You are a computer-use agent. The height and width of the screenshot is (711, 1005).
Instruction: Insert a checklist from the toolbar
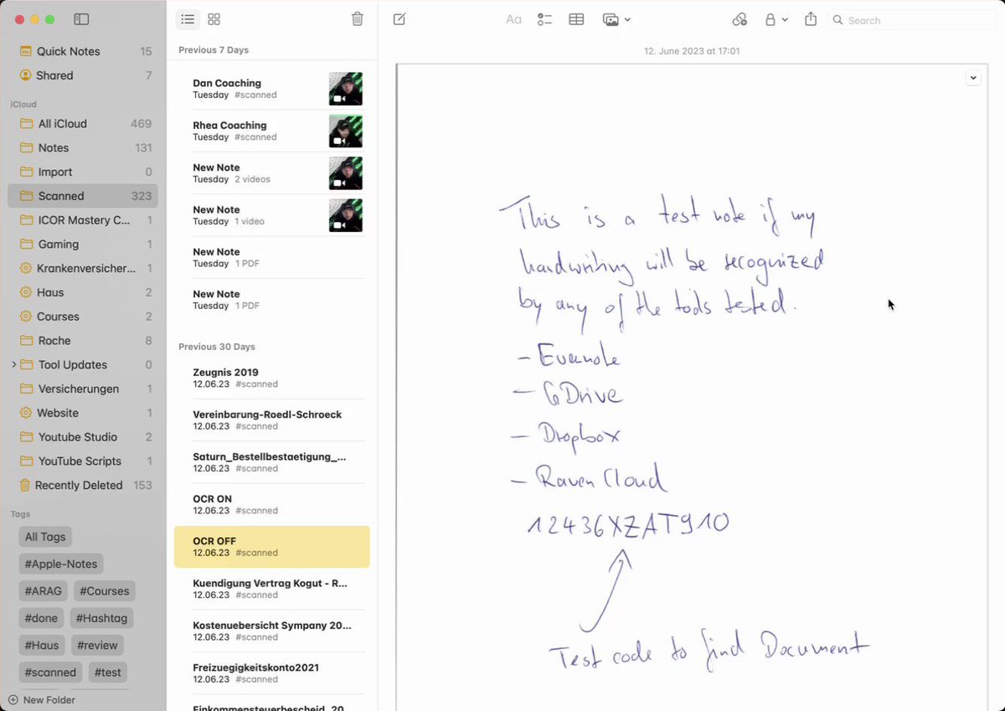pyautogui.click(x=544, y=19)
